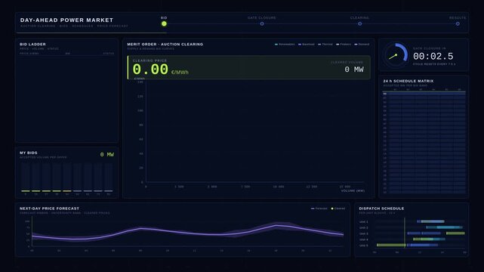
Task: Select the GATE CLOSURE stage marker
Action: (x=262, y=23)
